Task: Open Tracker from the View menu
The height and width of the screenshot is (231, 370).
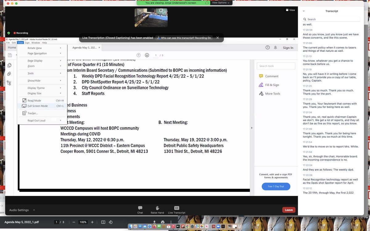Action: pos(42,113)
